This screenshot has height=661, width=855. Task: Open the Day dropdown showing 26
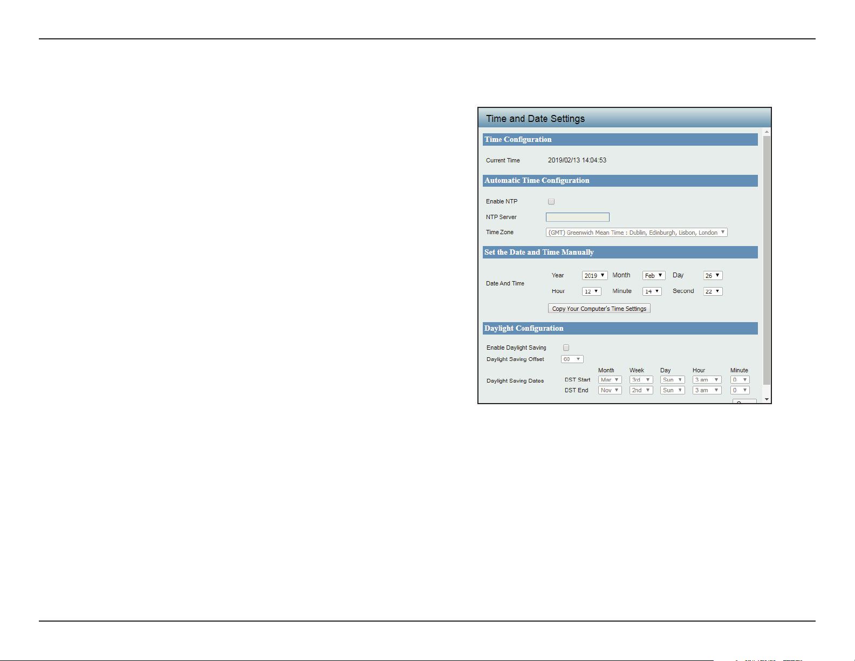point(713,276)
